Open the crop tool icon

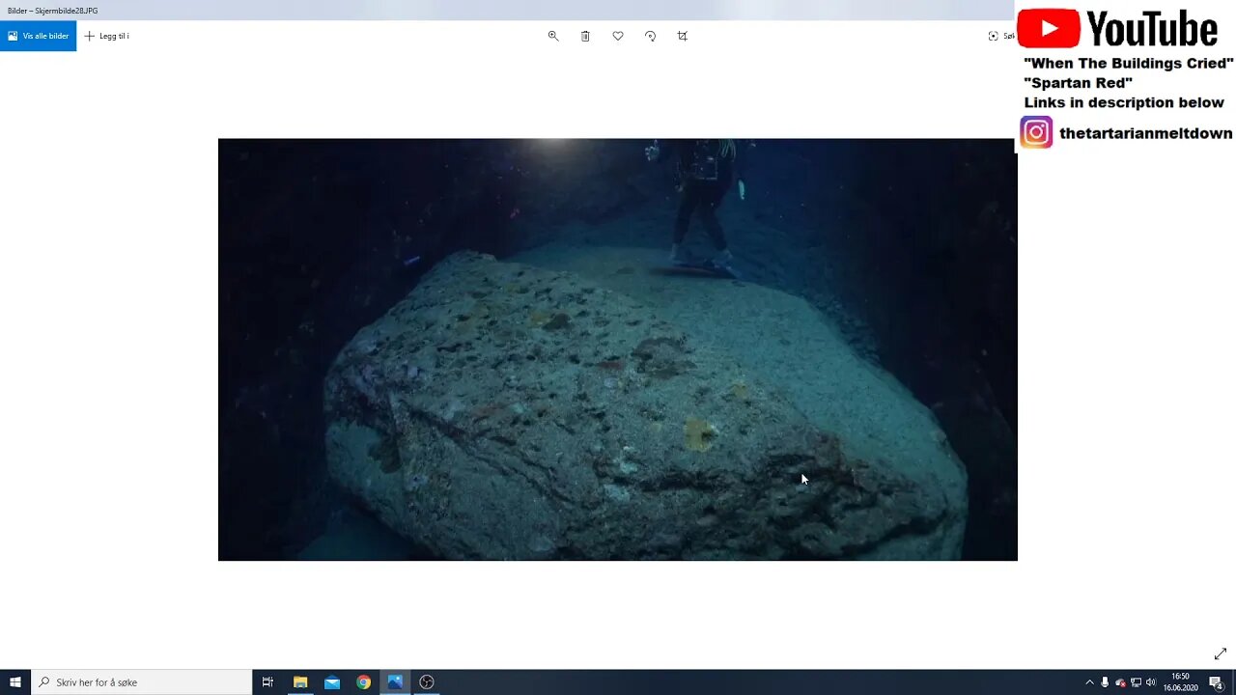683,36
